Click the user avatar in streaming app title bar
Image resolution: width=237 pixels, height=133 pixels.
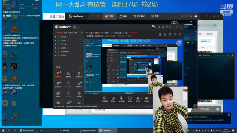coord(153,27)
